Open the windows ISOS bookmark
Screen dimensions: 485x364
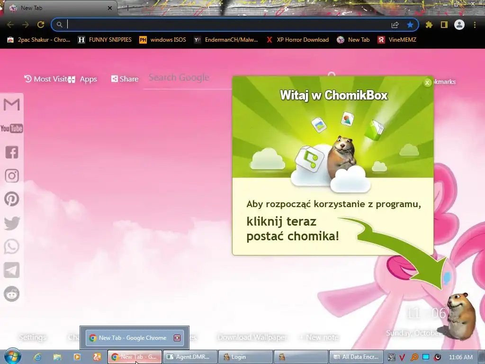[163, 40]
